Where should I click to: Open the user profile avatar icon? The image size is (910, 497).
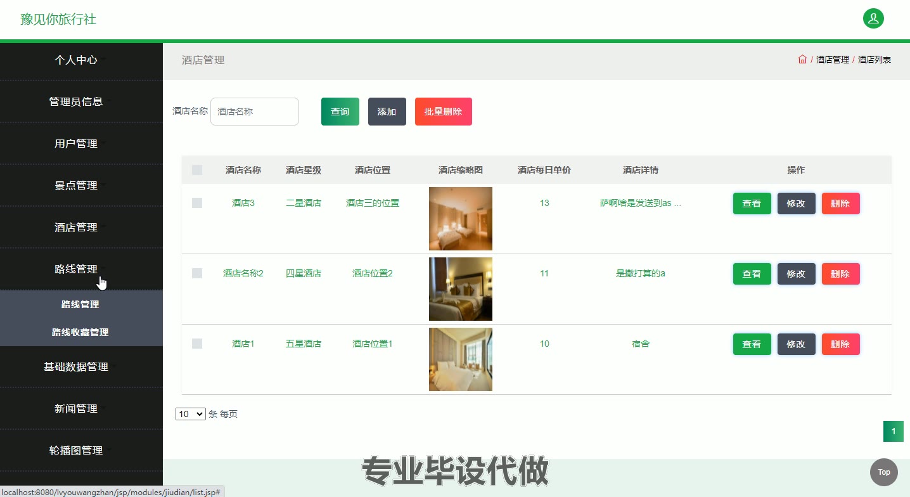873,18
